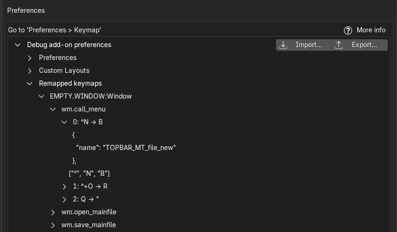Screen dimensions: 397x232
Task: Select the Preferences tree label
Action: pyautogui.click(x=58, y=58)
